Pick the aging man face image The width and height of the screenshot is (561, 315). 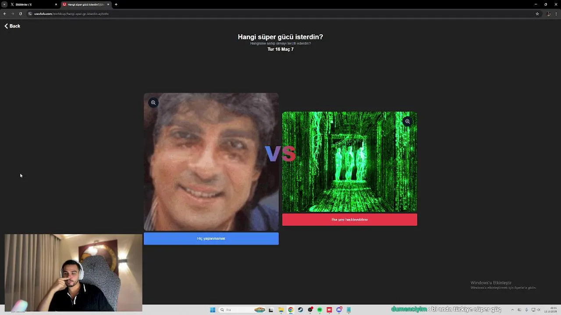211,162
